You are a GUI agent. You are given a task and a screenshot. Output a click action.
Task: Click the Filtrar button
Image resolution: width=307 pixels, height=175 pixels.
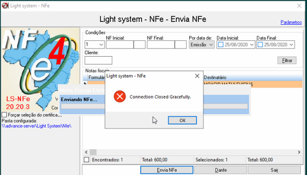287,60
